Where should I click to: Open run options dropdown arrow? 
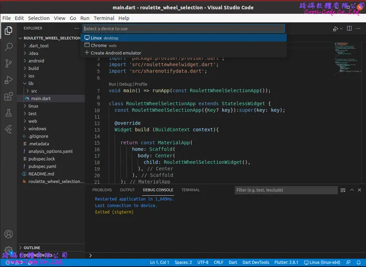pyautogui.click(x=341, y=29)
